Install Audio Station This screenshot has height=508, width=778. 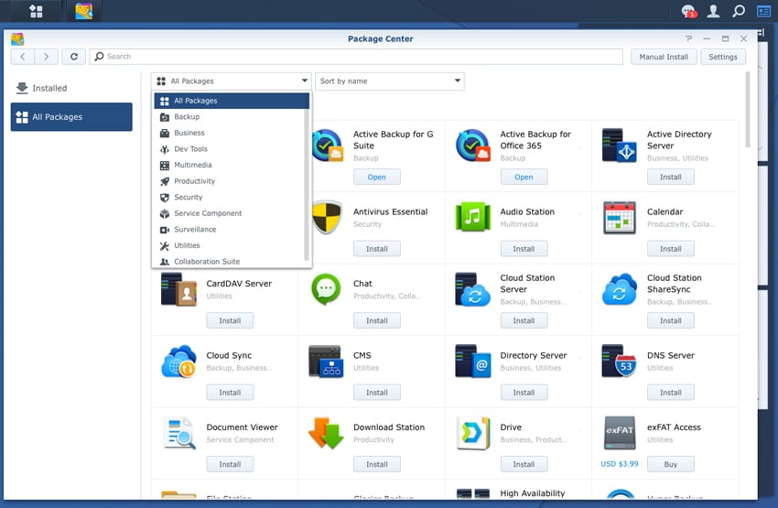click(x=524, y=249)
